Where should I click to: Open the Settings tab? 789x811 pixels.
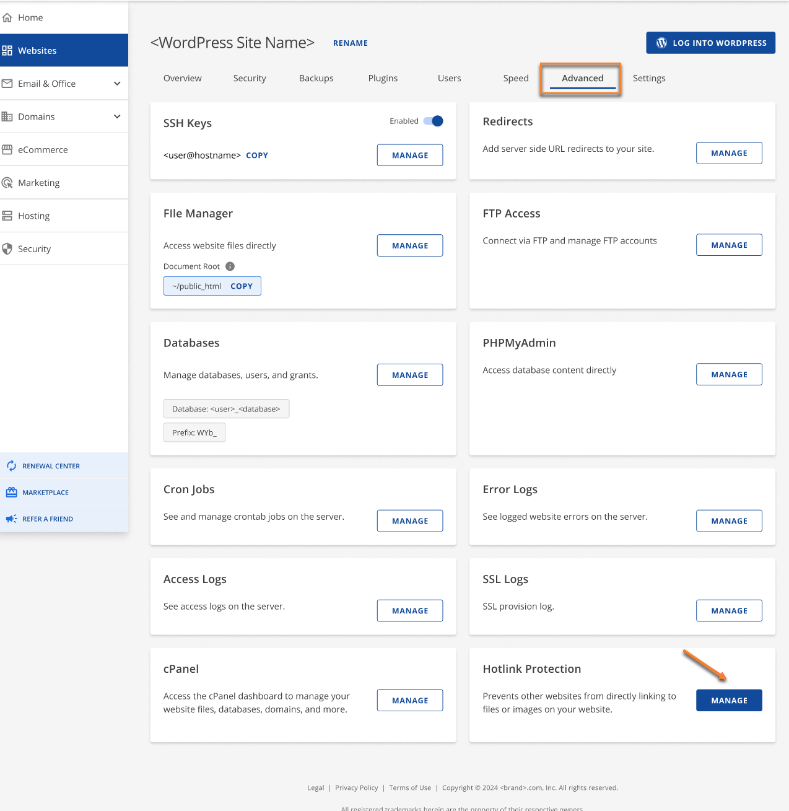click(648, 78)
